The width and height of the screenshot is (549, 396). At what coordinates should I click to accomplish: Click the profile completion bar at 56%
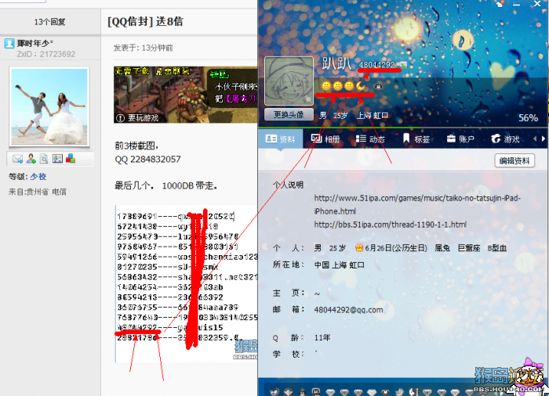point(402,128)
